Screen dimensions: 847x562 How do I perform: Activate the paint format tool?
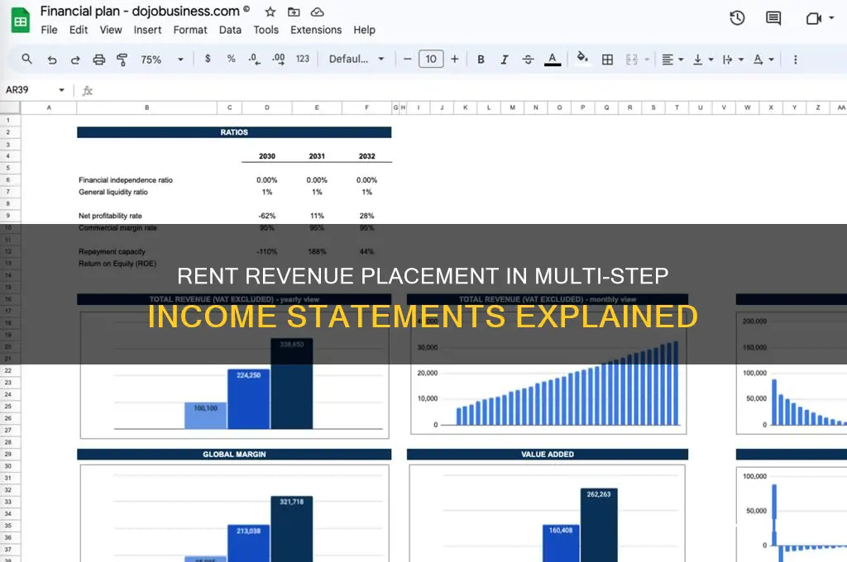coord(122,60)
